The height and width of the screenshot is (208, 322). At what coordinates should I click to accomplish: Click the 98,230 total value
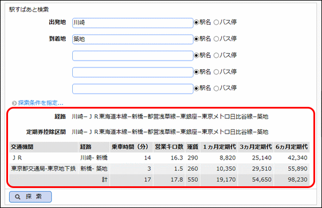297,180
